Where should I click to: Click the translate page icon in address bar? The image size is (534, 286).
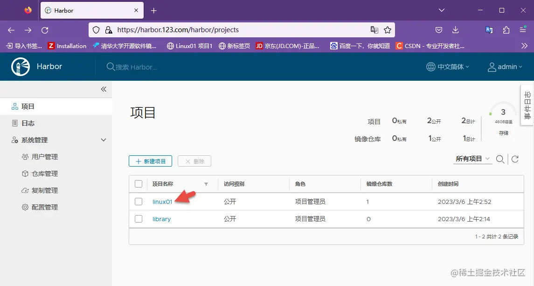(374, 30)
